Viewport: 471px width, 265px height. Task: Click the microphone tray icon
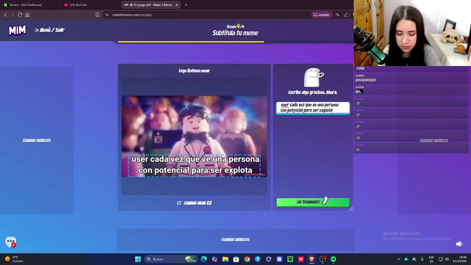[422, 259]
